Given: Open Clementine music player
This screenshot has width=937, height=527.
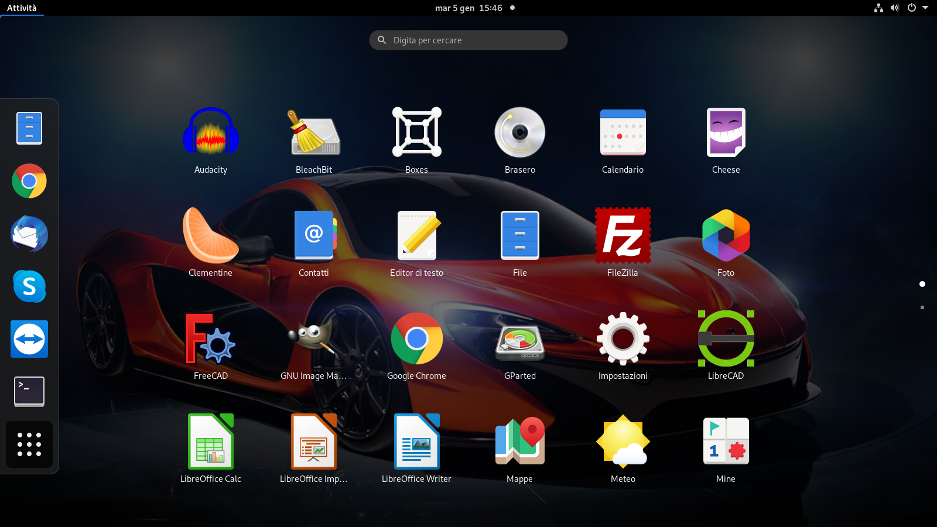Looking at the screenshot, I should pyautogui.click(x=211, y=243).
